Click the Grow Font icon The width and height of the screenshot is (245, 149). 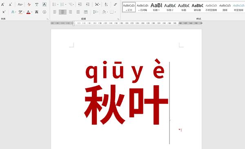click(x=3, y=4)
